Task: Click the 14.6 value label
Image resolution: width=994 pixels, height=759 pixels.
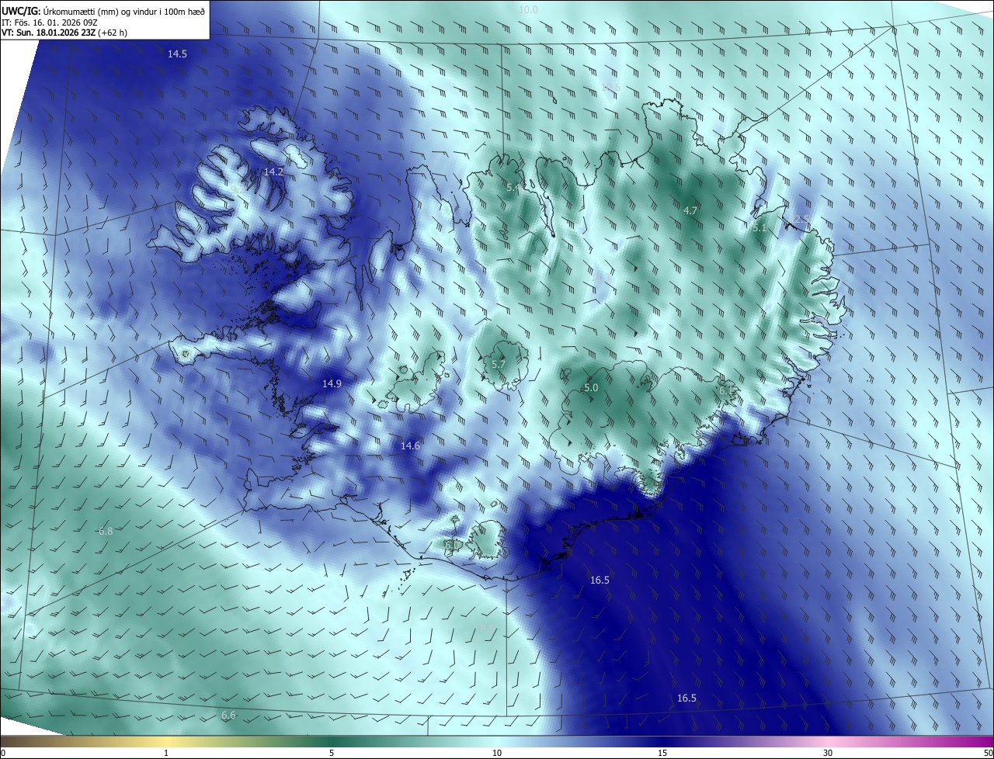Action: pyautogui.click(x=410, y=445)
